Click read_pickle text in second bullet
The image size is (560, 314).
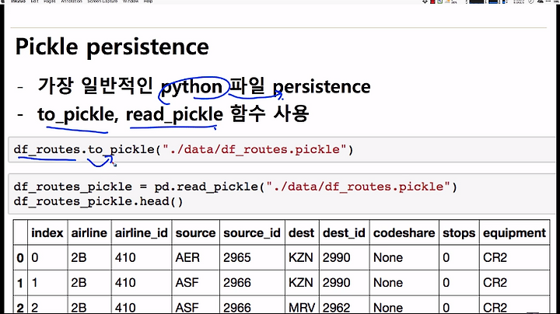click(x=174, y=115)
